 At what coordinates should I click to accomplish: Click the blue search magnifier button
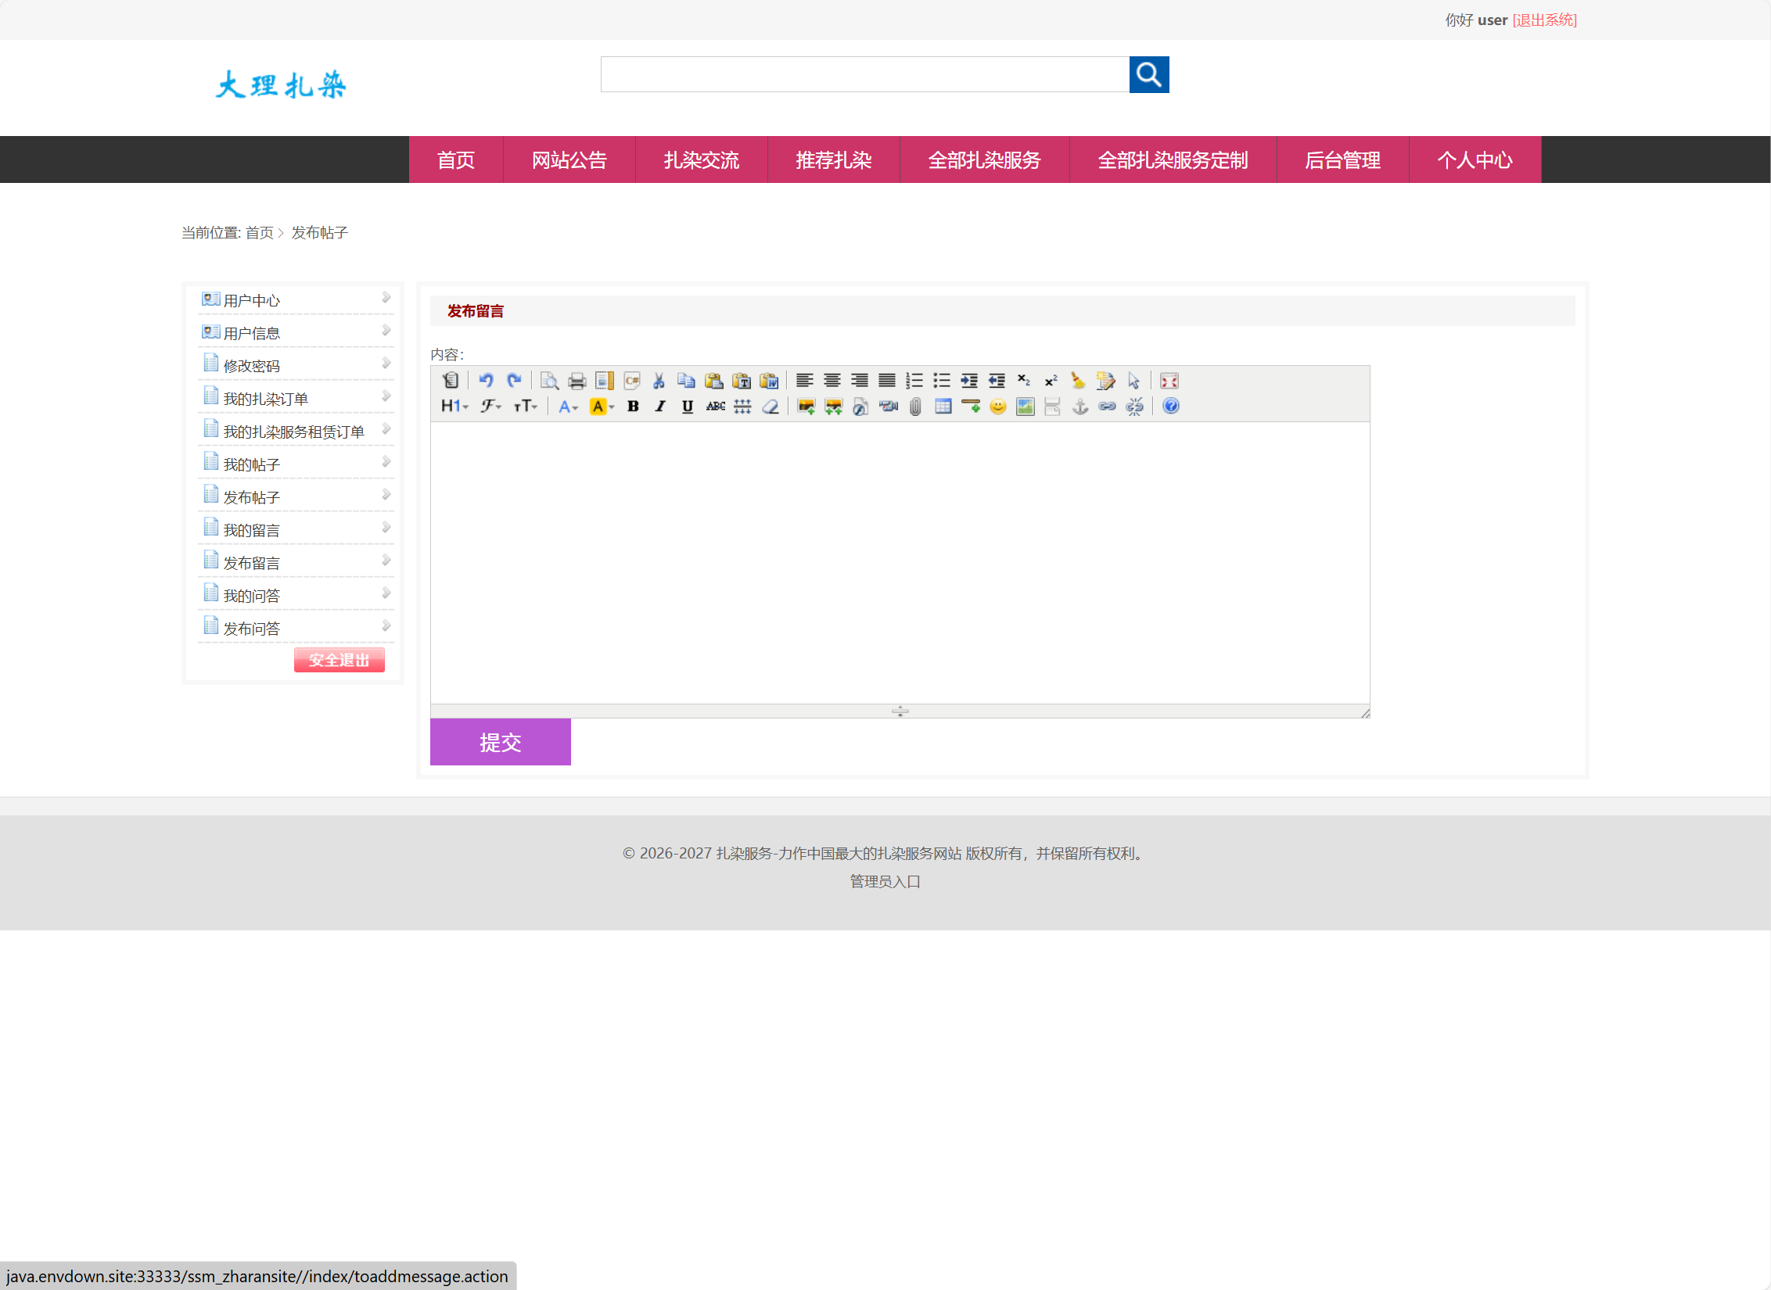pyautogui.click(x=1148, y=74)
